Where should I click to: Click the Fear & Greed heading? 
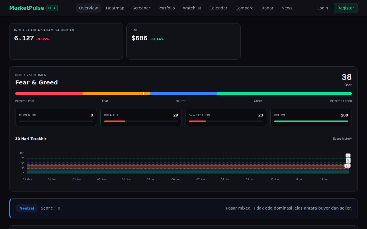36,82
